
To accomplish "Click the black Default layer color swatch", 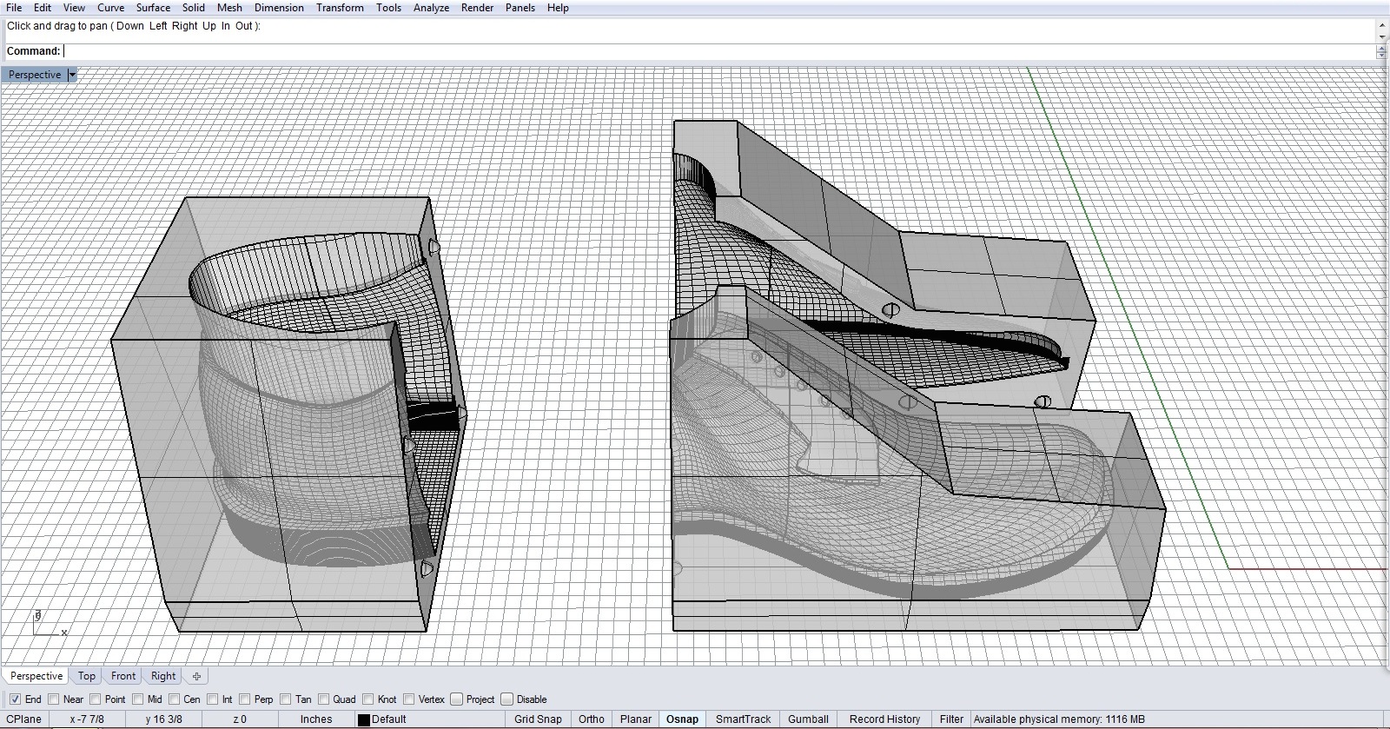I will (364, 719).
